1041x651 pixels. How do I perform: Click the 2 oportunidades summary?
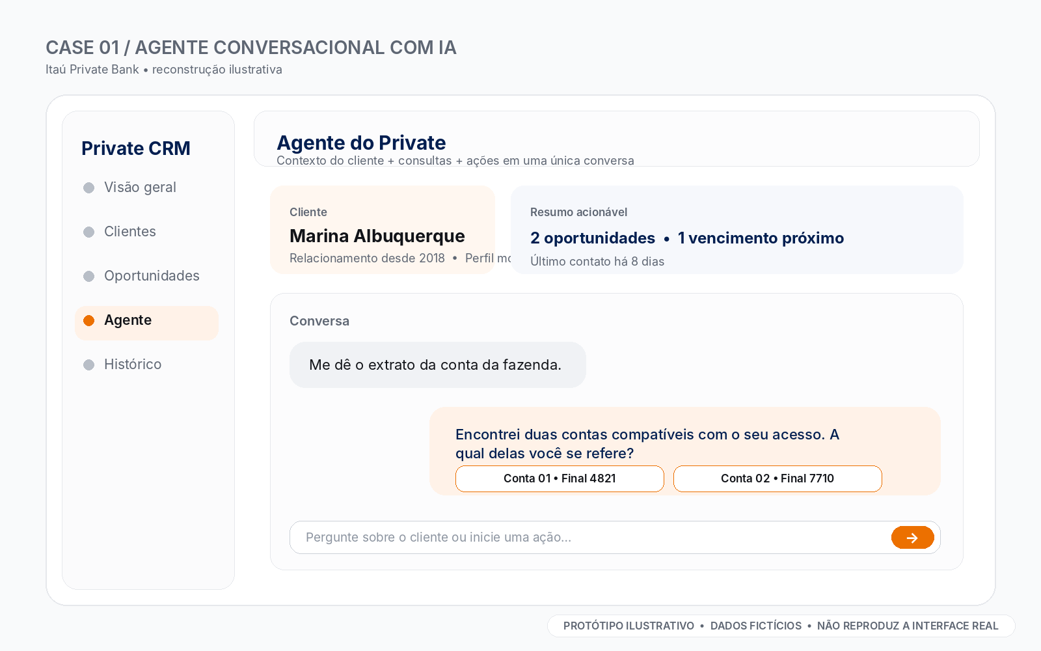[593, 238]
